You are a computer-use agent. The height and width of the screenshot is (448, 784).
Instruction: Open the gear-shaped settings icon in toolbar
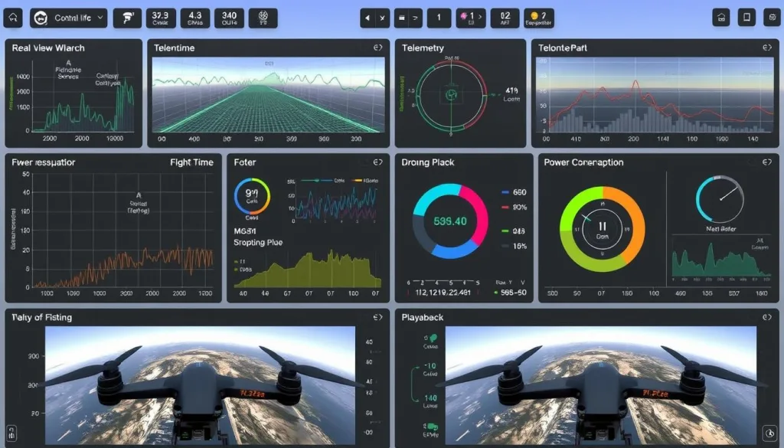point(263,18)
